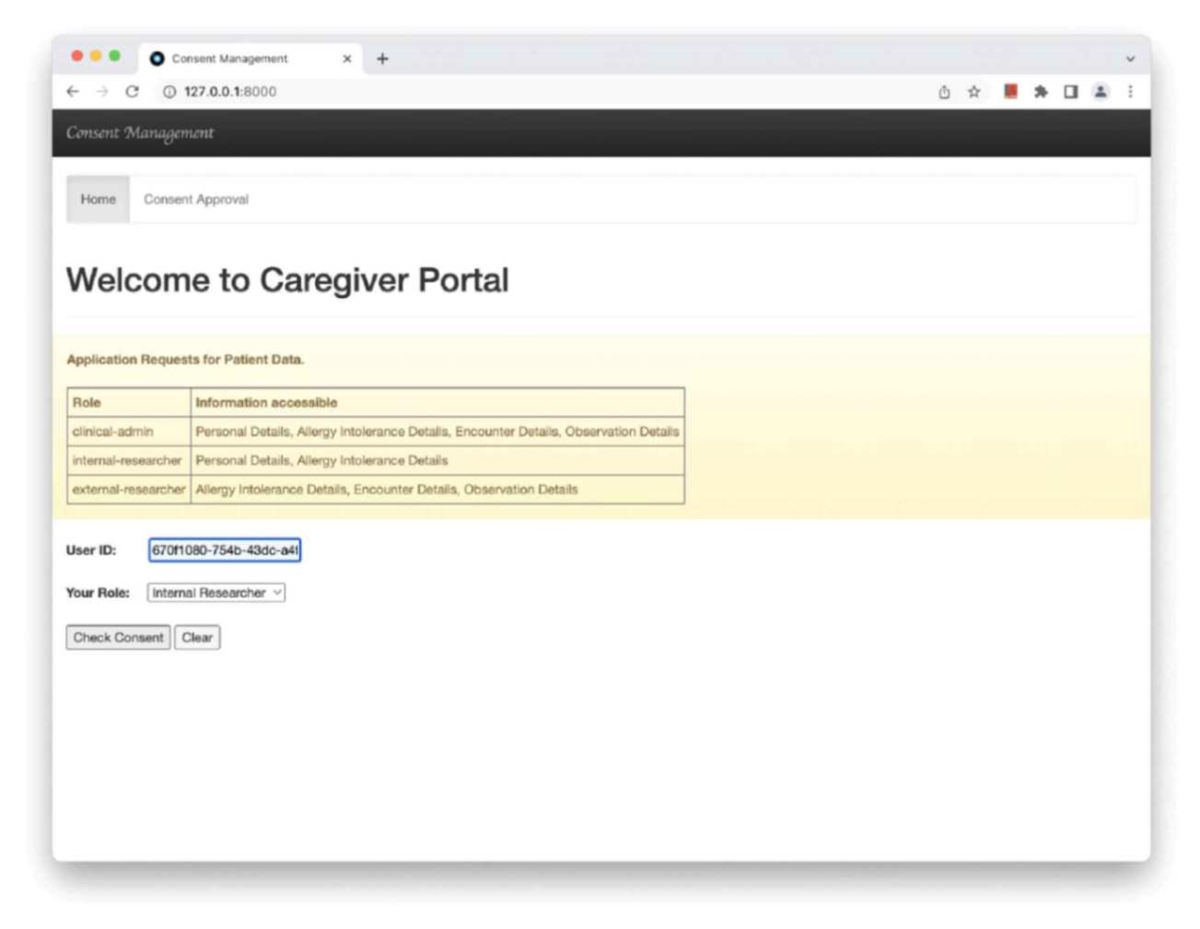1200x929 pixels.
Task: Open the site information icon in address bar
Action: click(169, 91)
